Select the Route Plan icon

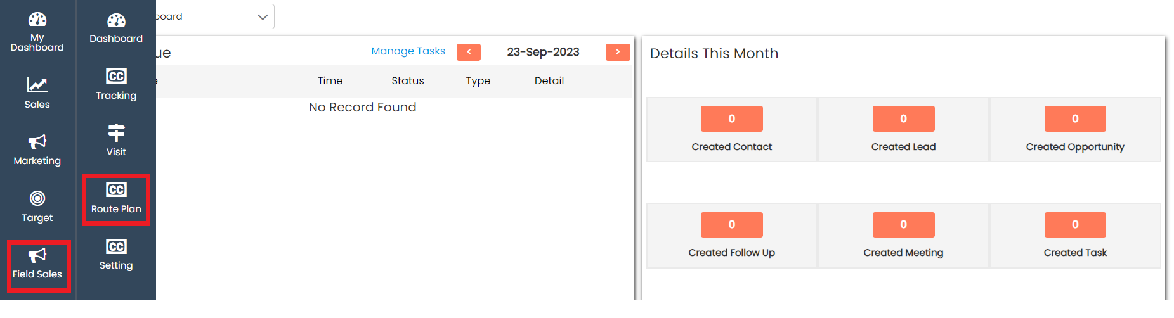pyautogui.click(x=116, y=190)
